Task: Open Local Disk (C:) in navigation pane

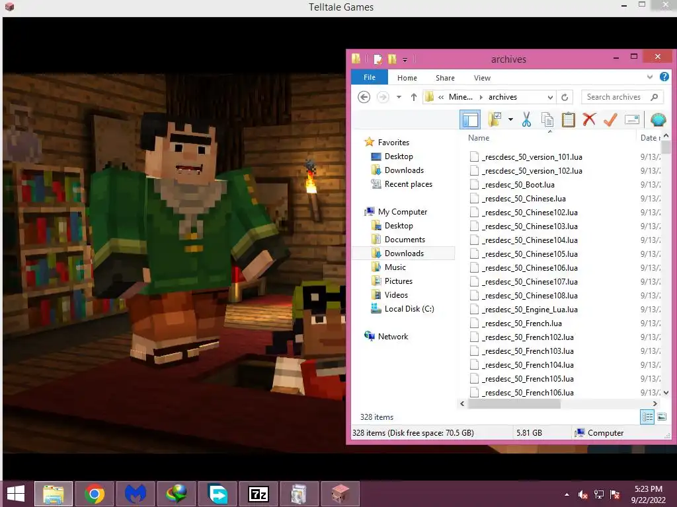Action: point(409,309)
